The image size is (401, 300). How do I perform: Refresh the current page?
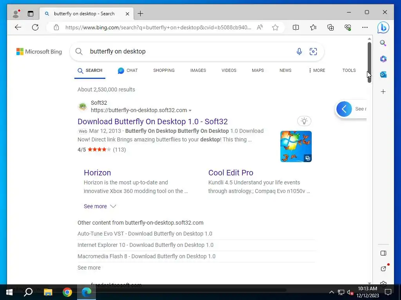pyautogui.click(x=35, y=27)
